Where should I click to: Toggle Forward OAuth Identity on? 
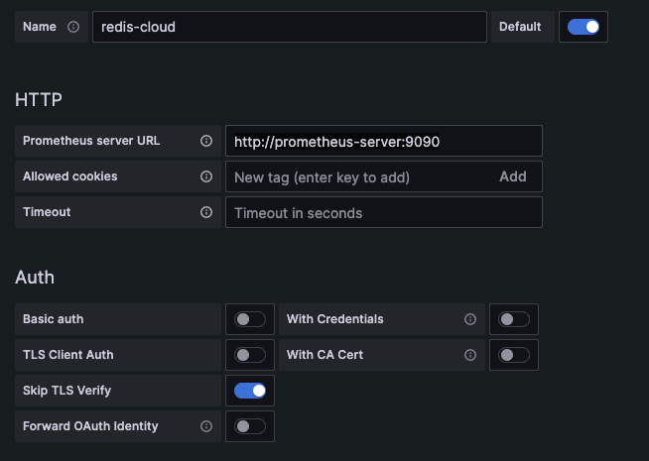250,426
